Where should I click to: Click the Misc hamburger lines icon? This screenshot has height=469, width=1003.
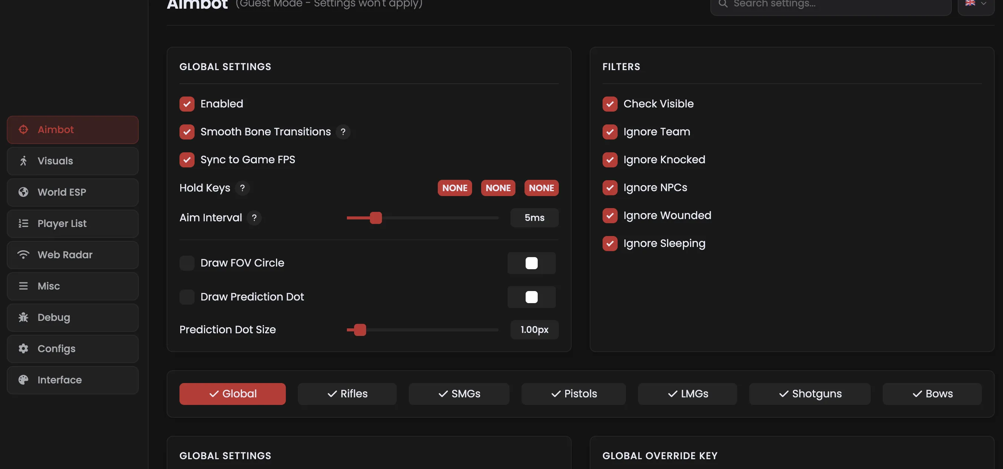pos(23,286)
